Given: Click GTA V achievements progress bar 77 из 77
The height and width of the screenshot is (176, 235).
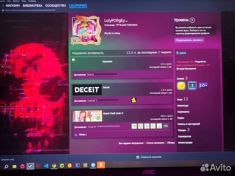Looking at the screenshot, I should (109, 126).
